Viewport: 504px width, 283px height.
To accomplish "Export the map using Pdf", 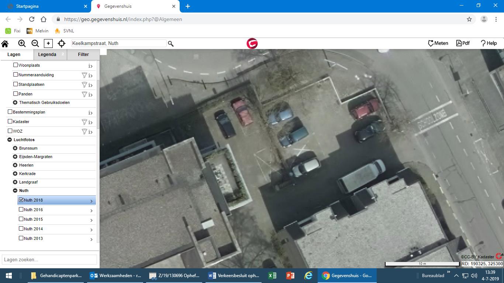I will [463, 43].
